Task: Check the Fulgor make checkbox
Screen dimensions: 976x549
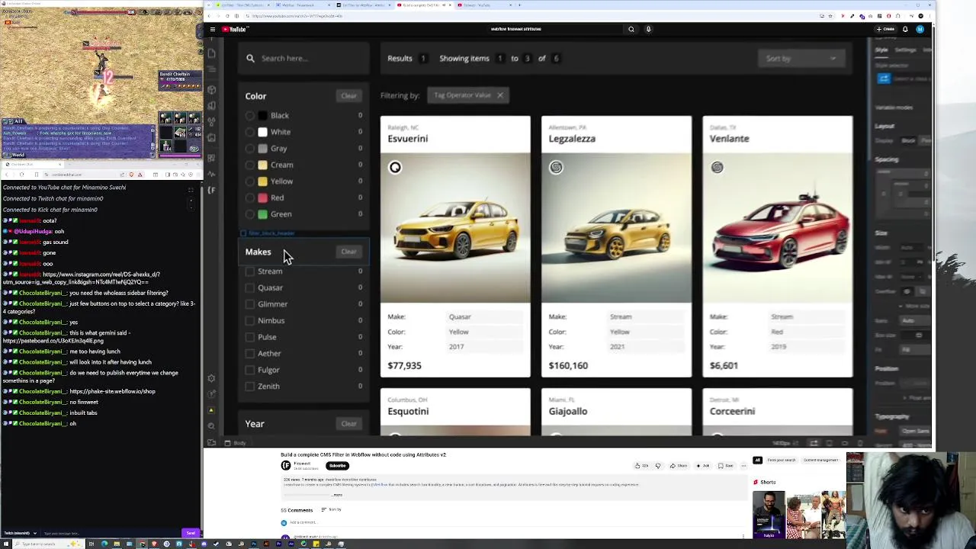Action: 249,370
